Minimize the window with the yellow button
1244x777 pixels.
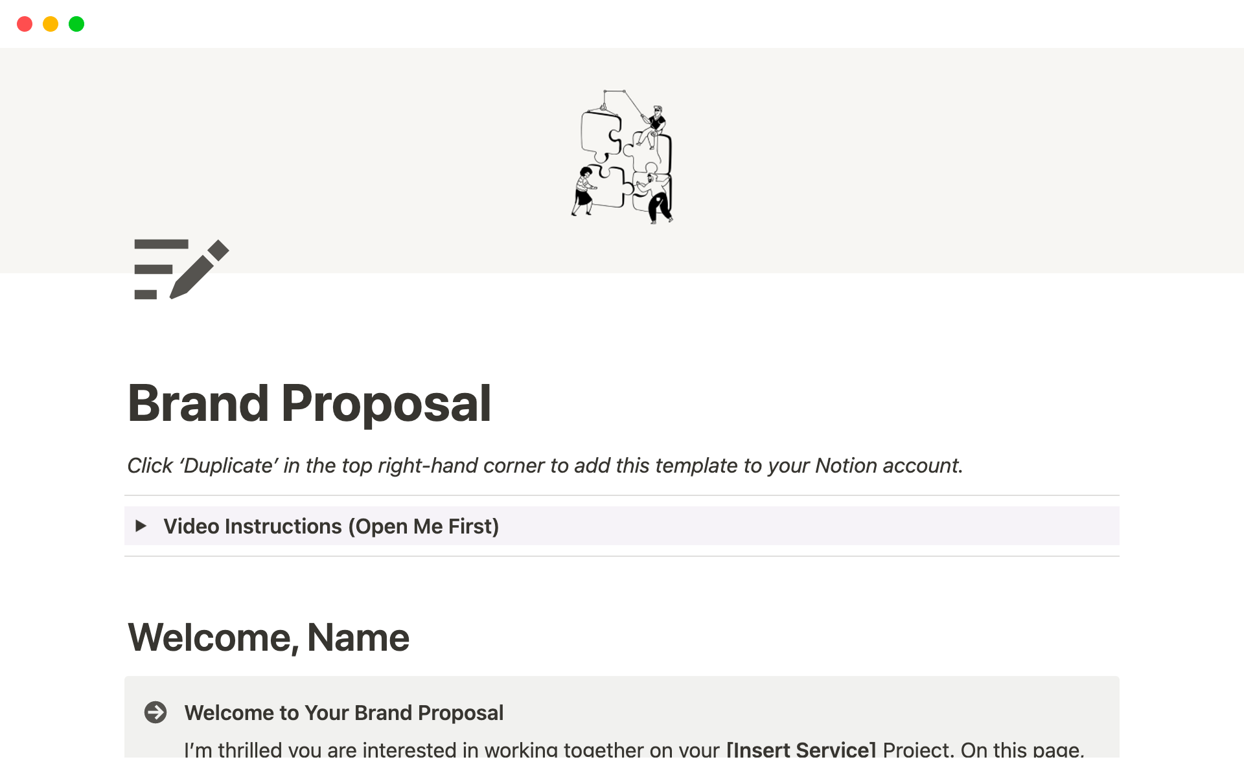pos(51,24)
